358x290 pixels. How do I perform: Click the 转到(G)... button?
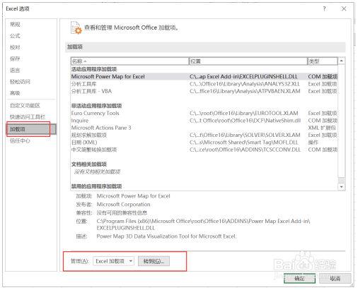click(x=154, y=261)
